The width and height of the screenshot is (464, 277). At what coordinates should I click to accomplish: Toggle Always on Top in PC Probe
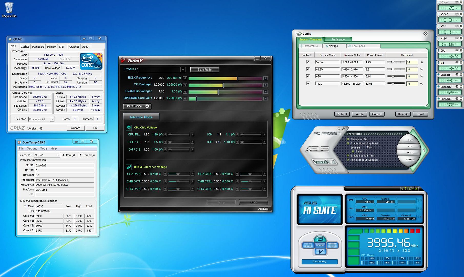(348, 140)
